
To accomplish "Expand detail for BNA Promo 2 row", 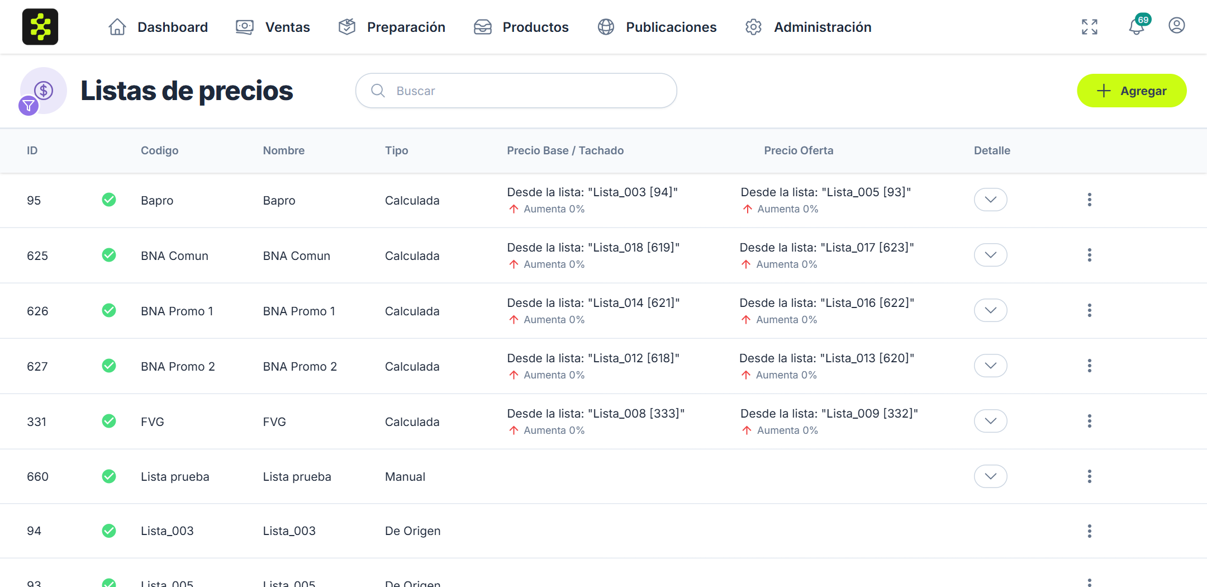I will point(991,366).
